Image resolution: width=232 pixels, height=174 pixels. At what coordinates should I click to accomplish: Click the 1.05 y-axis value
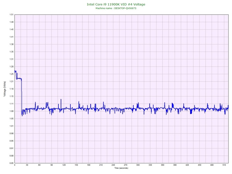coord(11,119)
